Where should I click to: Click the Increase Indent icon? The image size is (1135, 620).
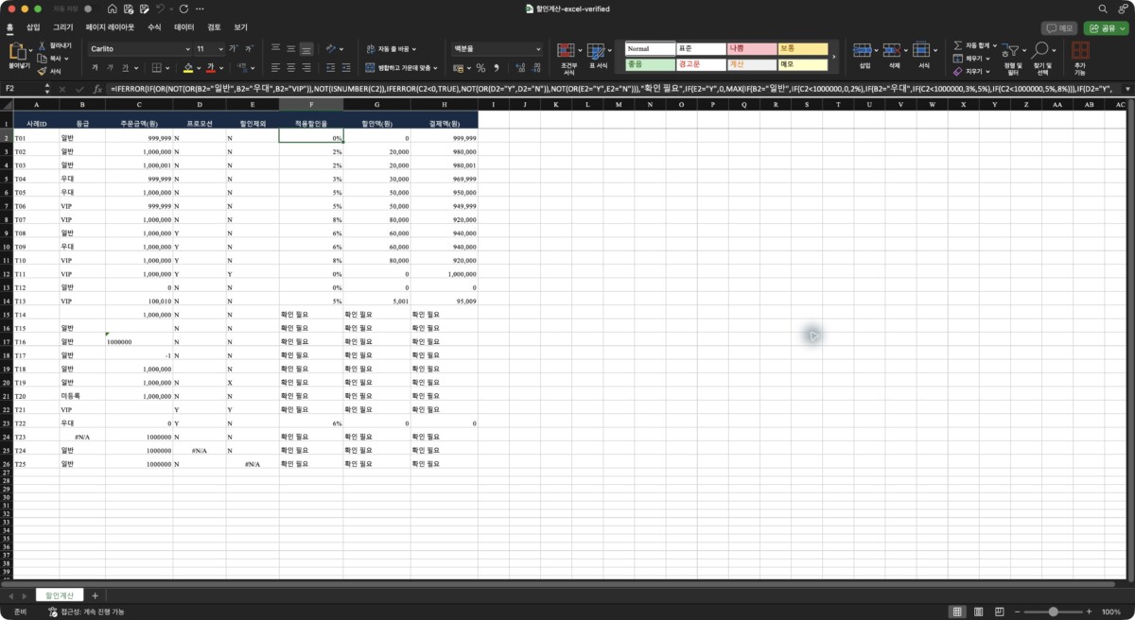pos(346,68)
